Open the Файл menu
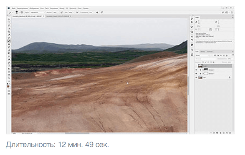 [x=14, y=8]
